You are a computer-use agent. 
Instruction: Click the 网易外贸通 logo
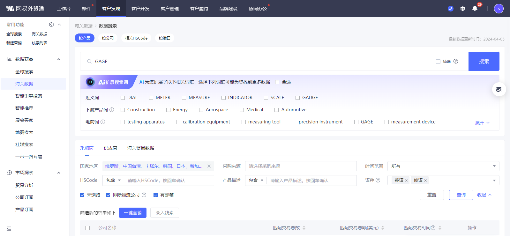(25, 9)
